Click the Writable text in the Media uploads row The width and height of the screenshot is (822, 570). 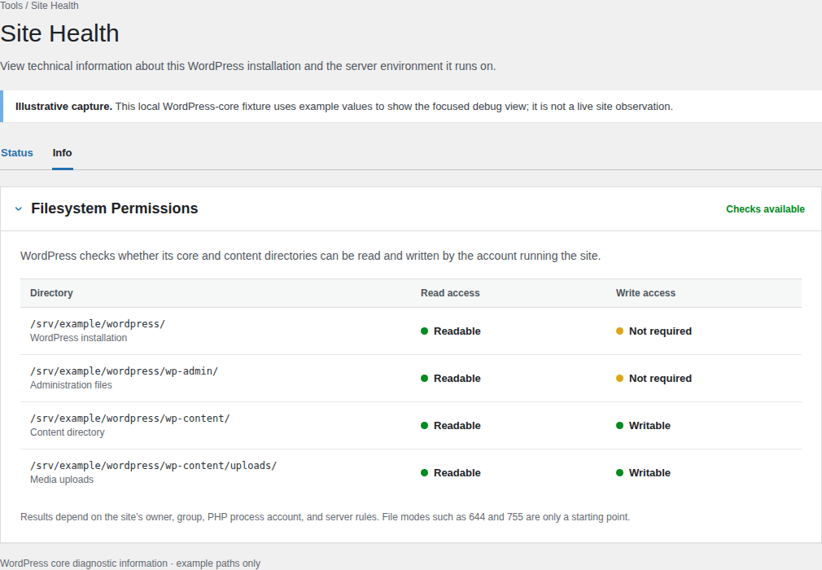pyautogui.click(x=649, y=472)
